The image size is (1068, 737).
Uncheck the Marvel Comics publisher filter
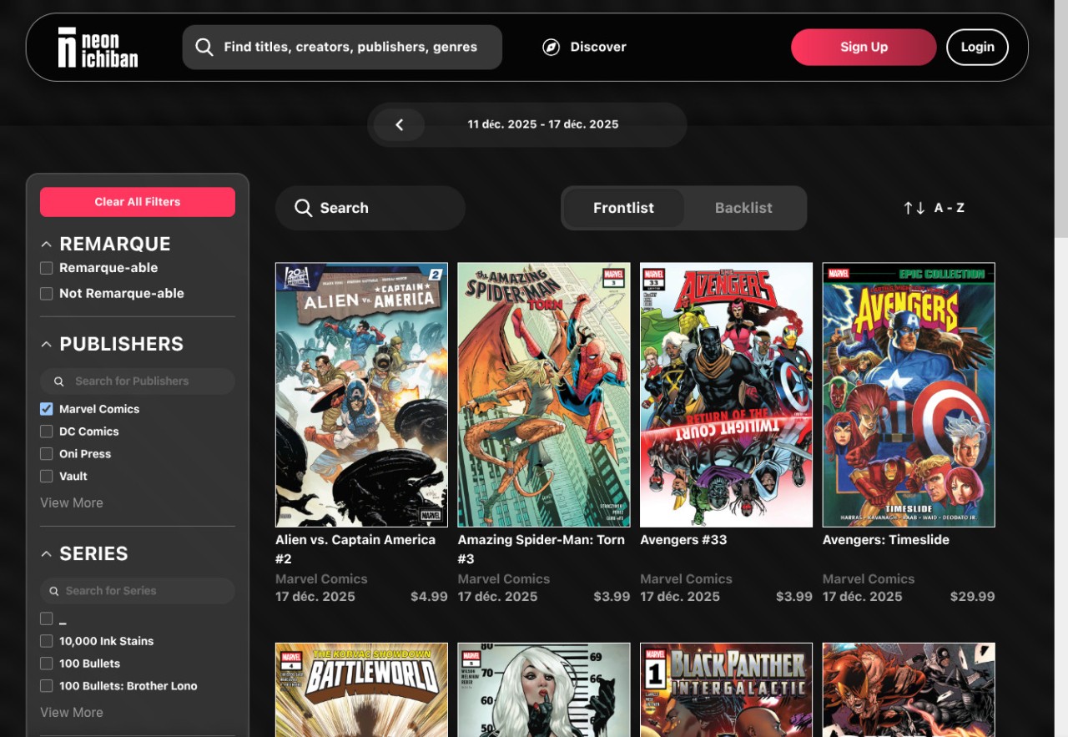coord(47,409)
